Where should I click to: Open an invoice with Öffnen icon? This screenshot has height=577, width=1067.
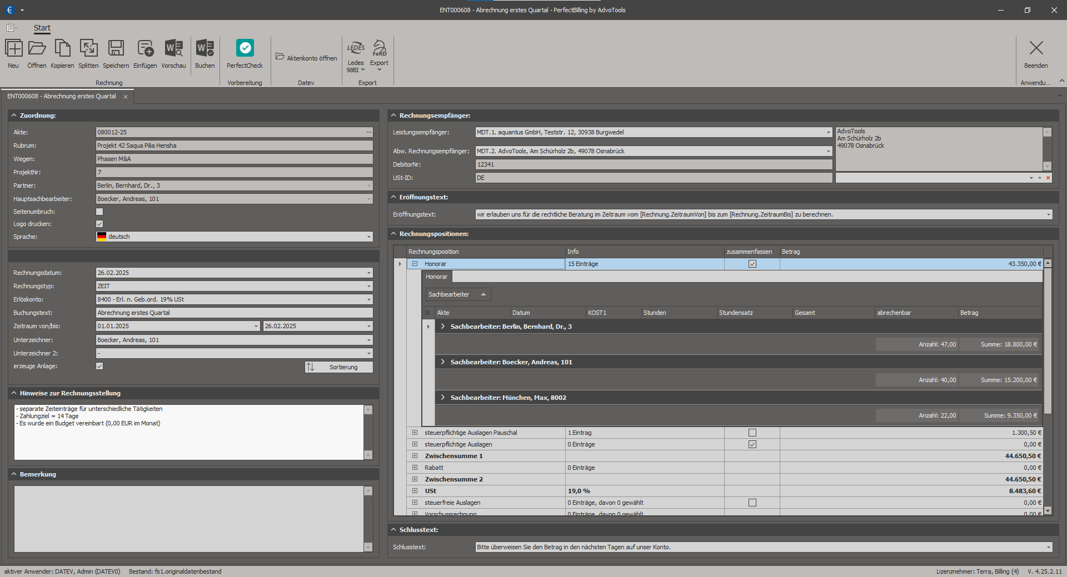click(x=37, y=49)
